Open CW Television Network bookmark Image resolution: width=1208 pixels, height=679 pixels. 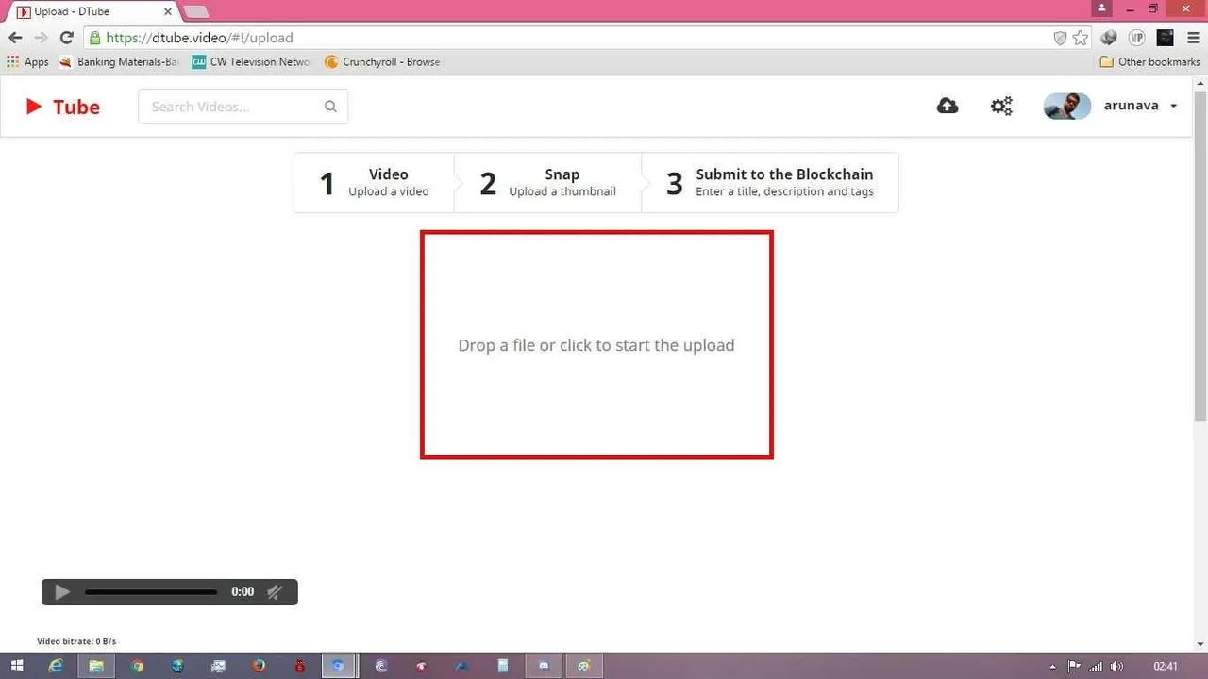click(251, 62)
